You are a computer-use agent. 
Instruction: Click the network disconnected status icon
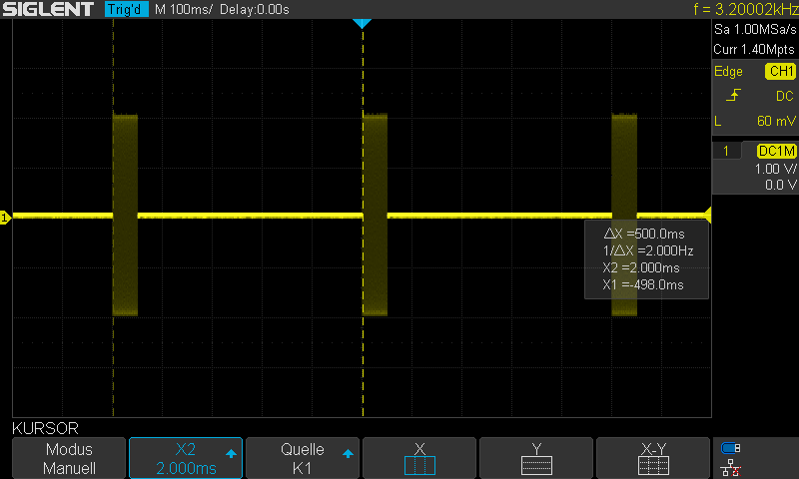[x=731, y=468]
